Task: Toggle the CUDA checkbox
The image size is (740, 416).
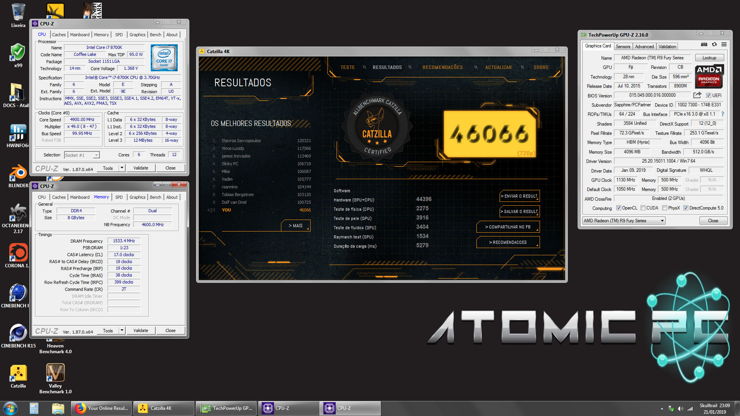Action: pos(643,208)
